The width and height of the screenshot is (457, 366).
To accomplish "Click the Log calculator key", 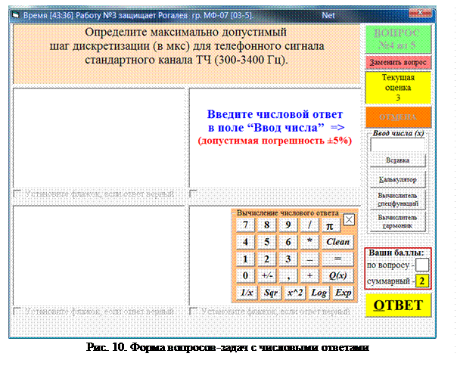I will 319,293.
